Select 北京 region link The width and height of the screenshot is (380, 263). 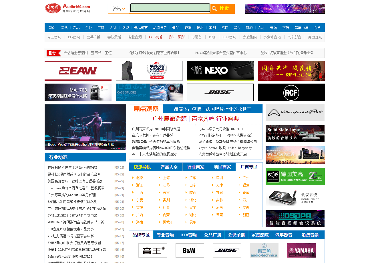pos(140,178)
